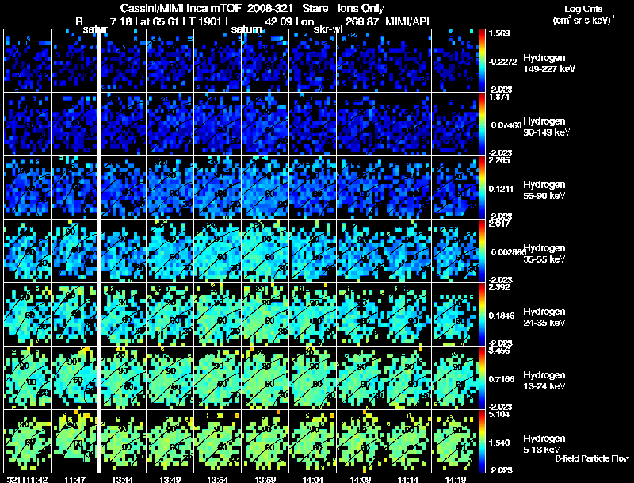
Task: Click the 13:44 time label
Action: [123, 479]
